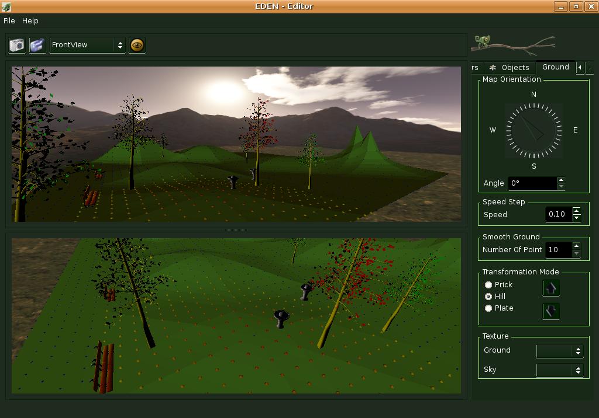Click the video camera record icon
Image resolution: width=599 pixels, height=418 pixels.
click(x=37, y=45)
